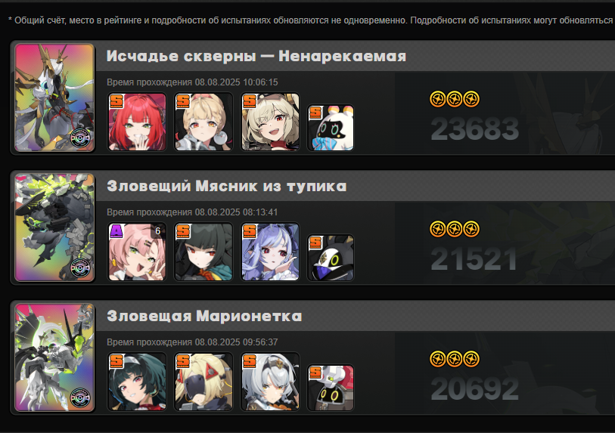Select the dark-haired agent with teal scarf
Image resolution: width=615 pixels, height=433 pixels.
(203, 252)
